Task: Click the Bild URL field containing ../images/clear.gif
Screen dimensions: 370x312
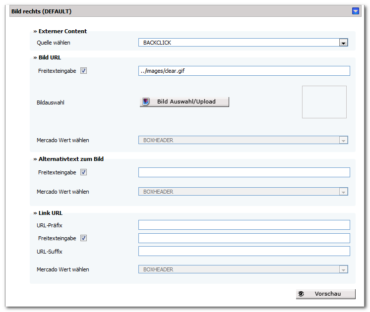Action: pyautogui.click(x=244, y=71)
